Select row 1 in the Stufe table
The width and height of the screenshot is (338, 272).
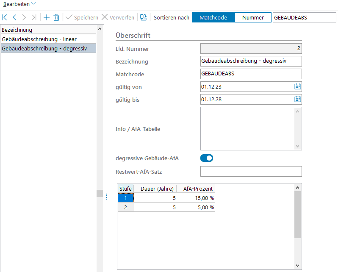(x=125, y=198)
